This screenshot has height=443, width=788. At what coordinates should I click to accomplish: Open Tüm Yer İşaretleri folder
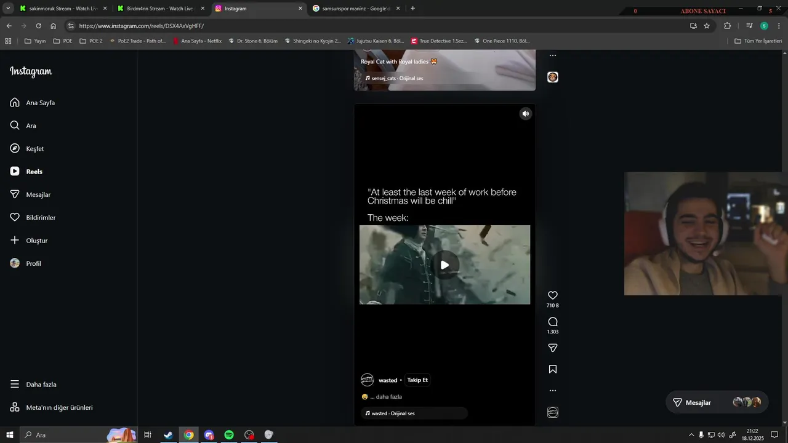(x=758, y=41)
